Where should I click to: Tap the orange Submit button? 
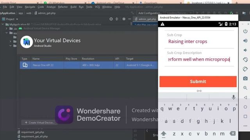click(x=198, y=82)
